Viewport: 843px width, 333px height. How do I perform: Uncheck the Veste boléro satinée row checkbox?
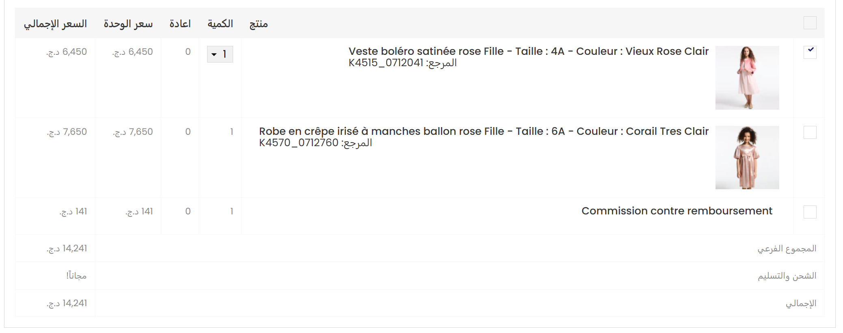tap(810, 52)
